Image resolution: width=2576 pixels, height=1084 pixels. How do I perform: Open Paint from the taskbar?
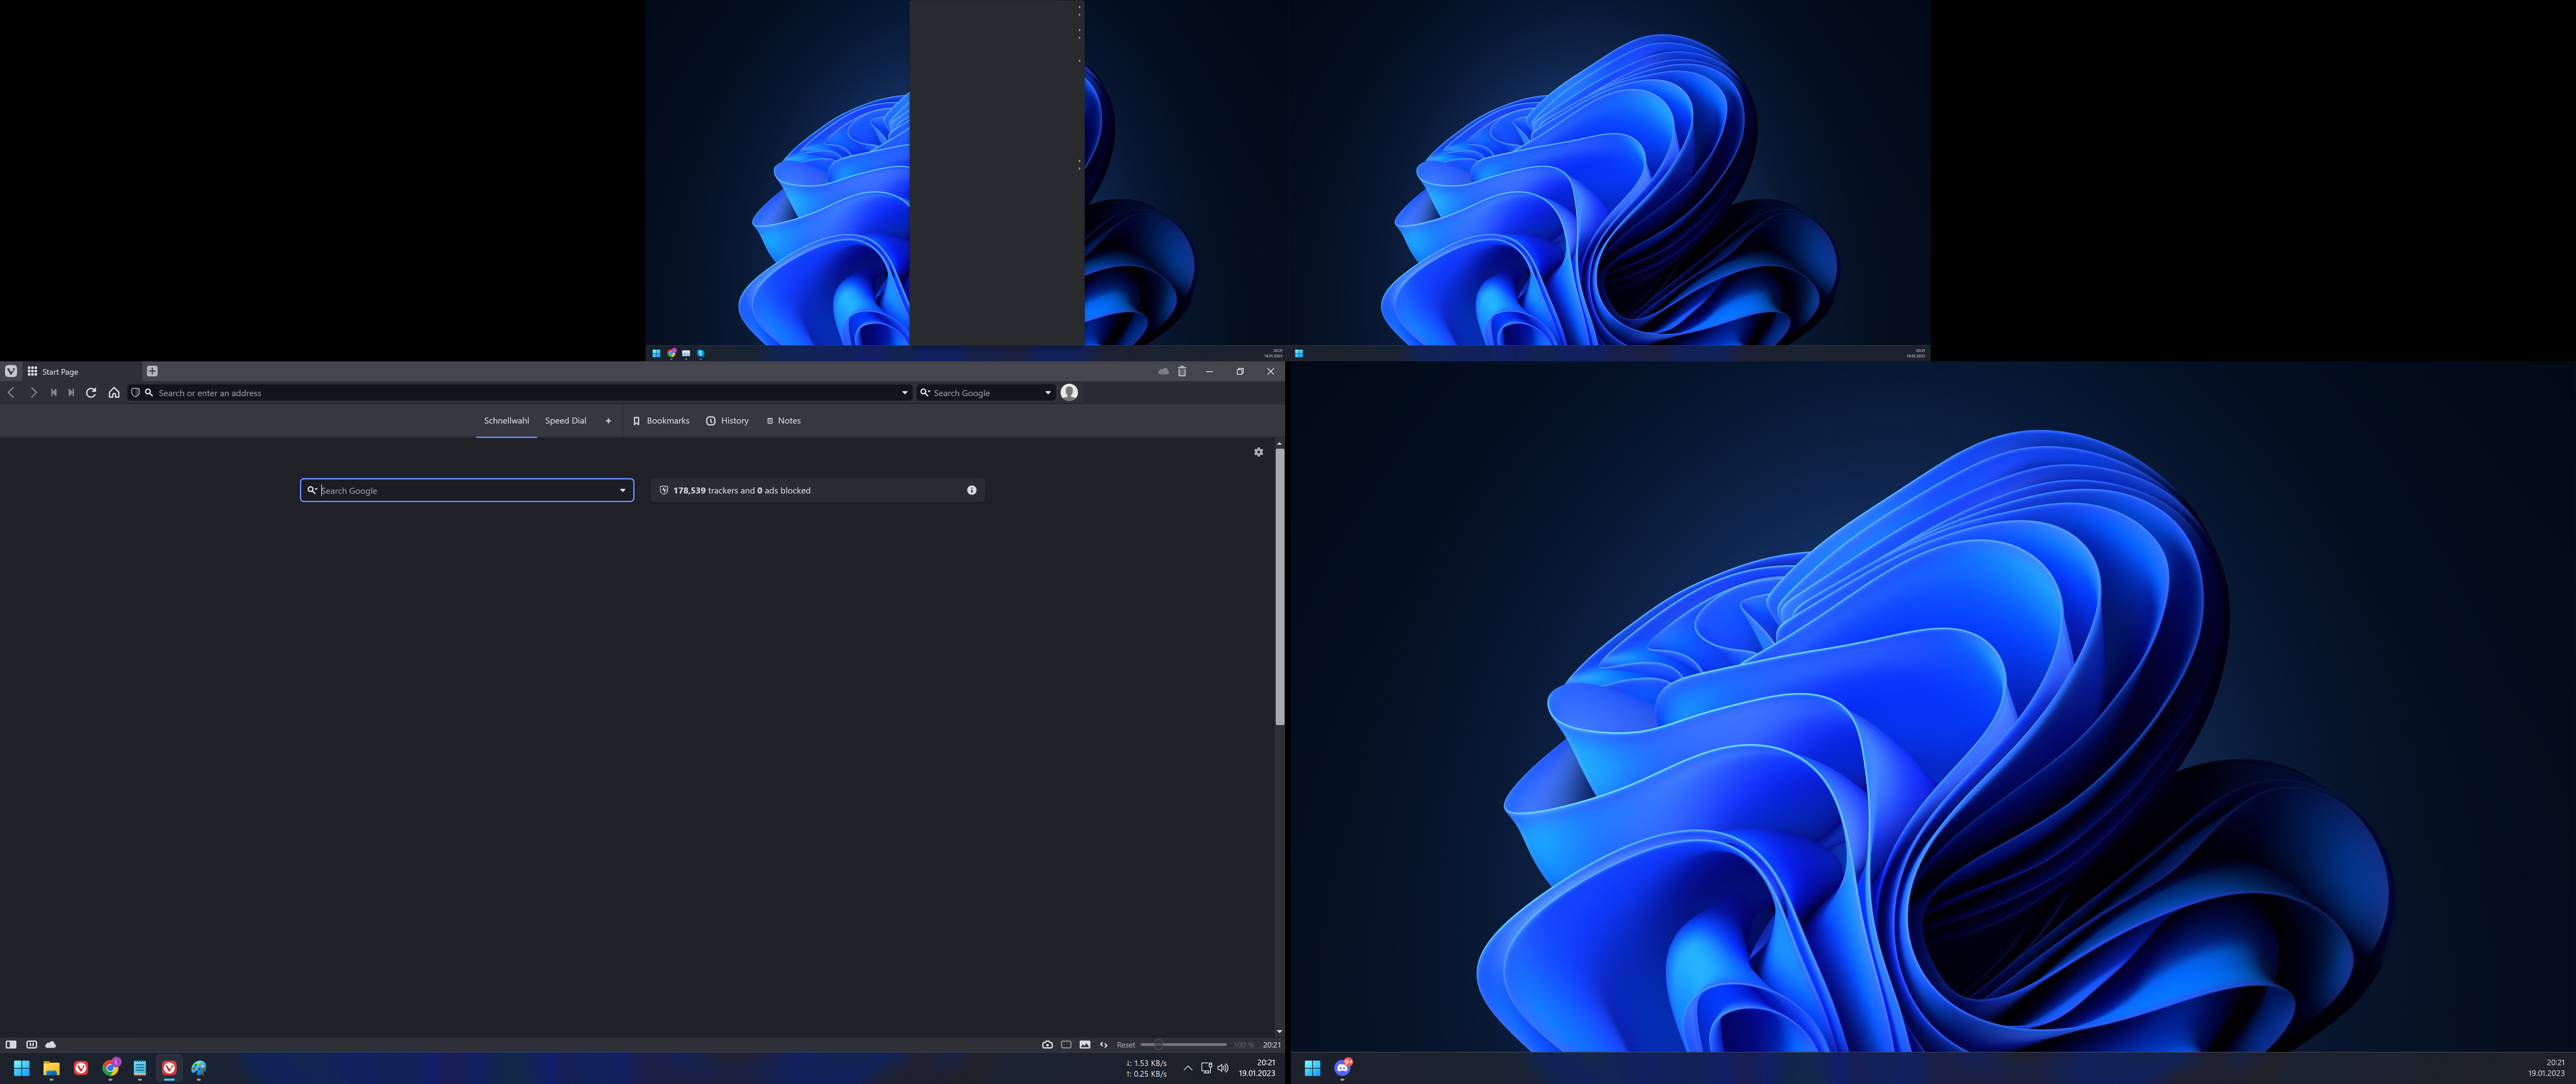point(199,1068)
